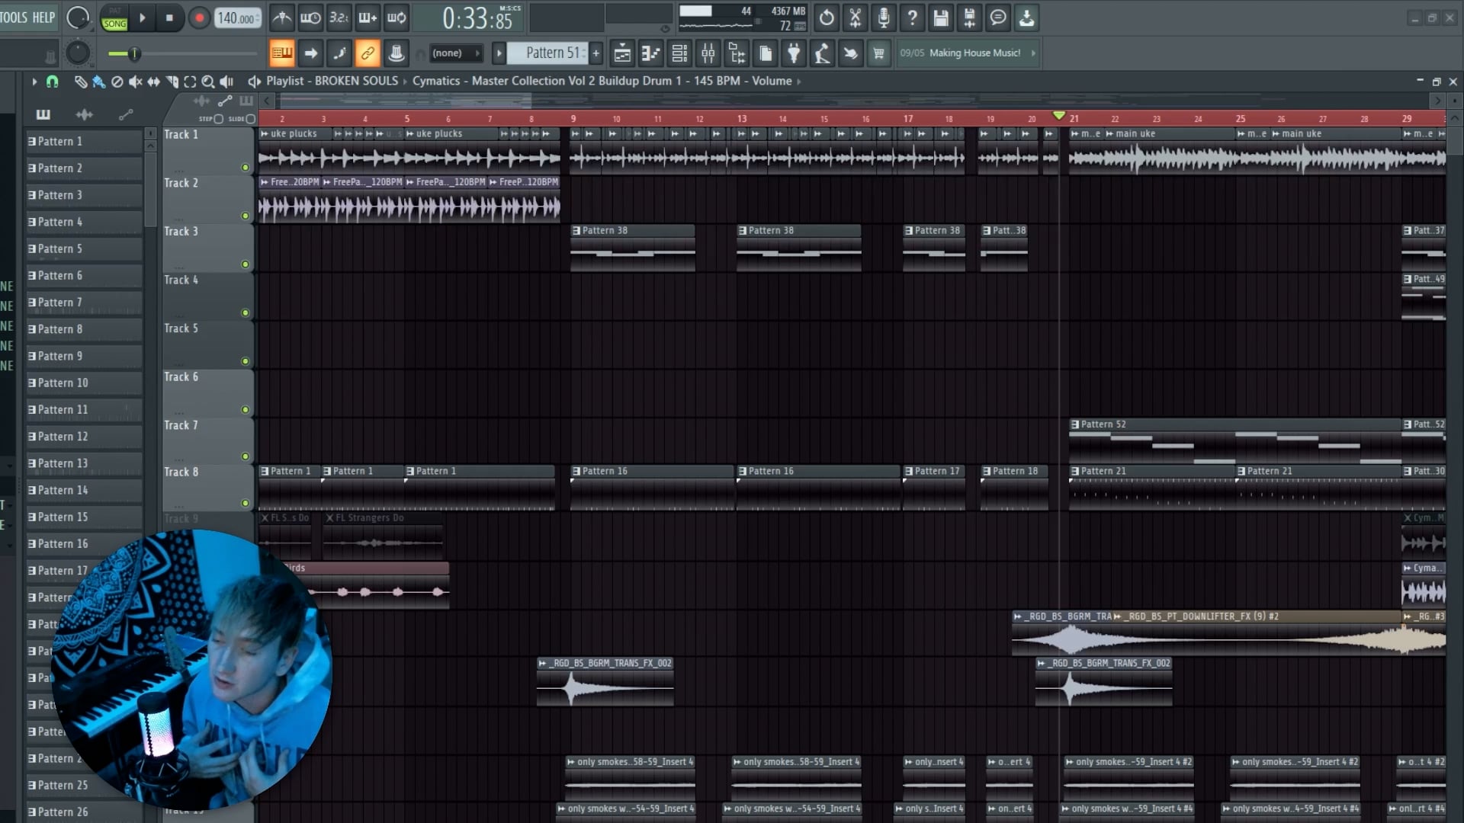Select the Paint brush tool in playlist

[x=98, y=82]
